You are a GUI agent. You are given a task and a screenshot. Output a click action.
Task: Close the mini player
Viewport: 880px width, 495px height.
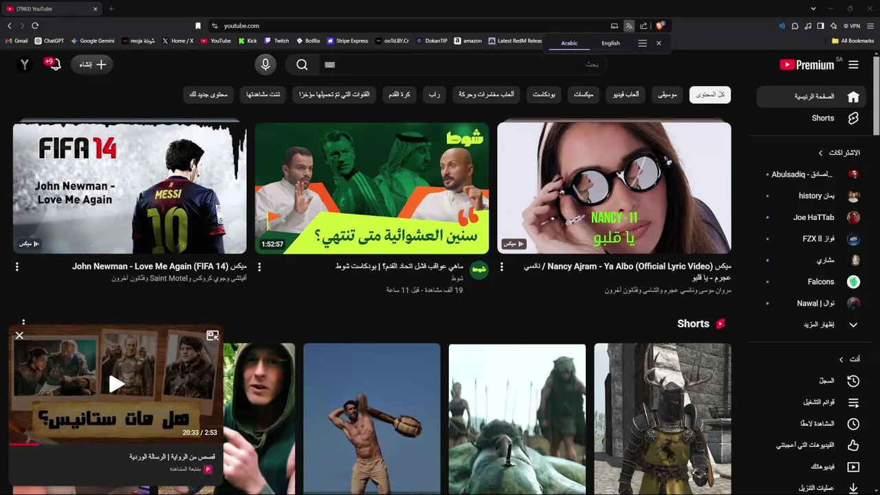(19, 335)
